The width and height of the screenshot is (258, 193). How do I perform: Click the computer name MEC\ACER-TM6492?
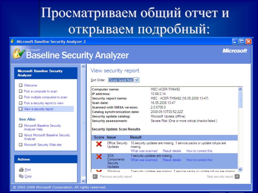point(165,89)
